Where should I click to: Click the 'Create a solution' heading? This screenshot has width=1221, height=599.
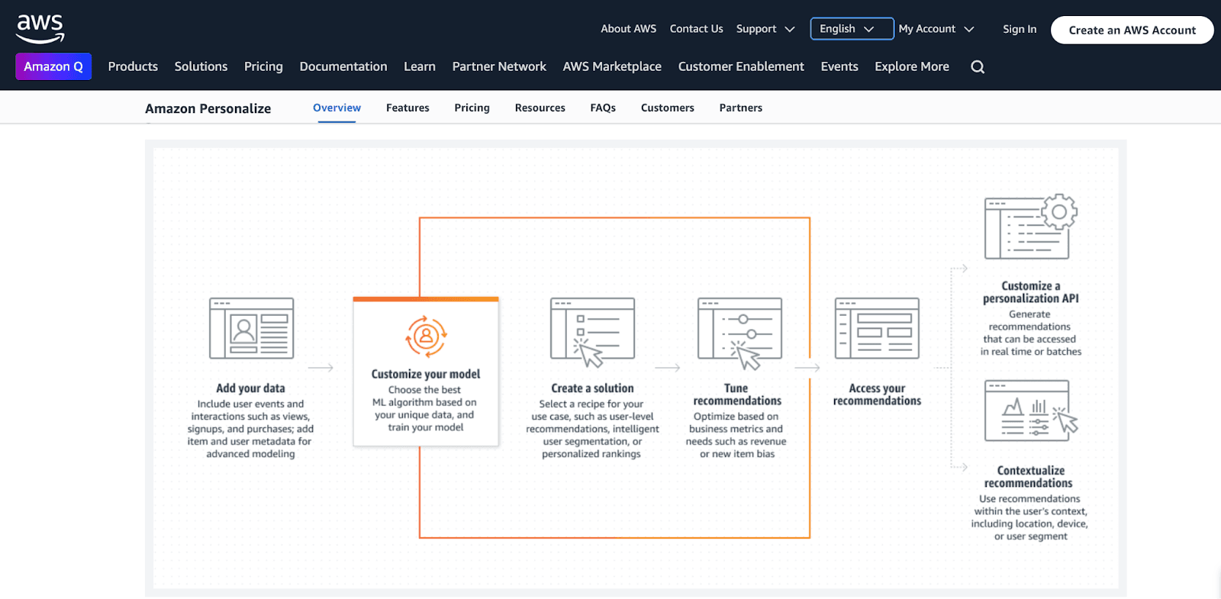coord(592,388)
